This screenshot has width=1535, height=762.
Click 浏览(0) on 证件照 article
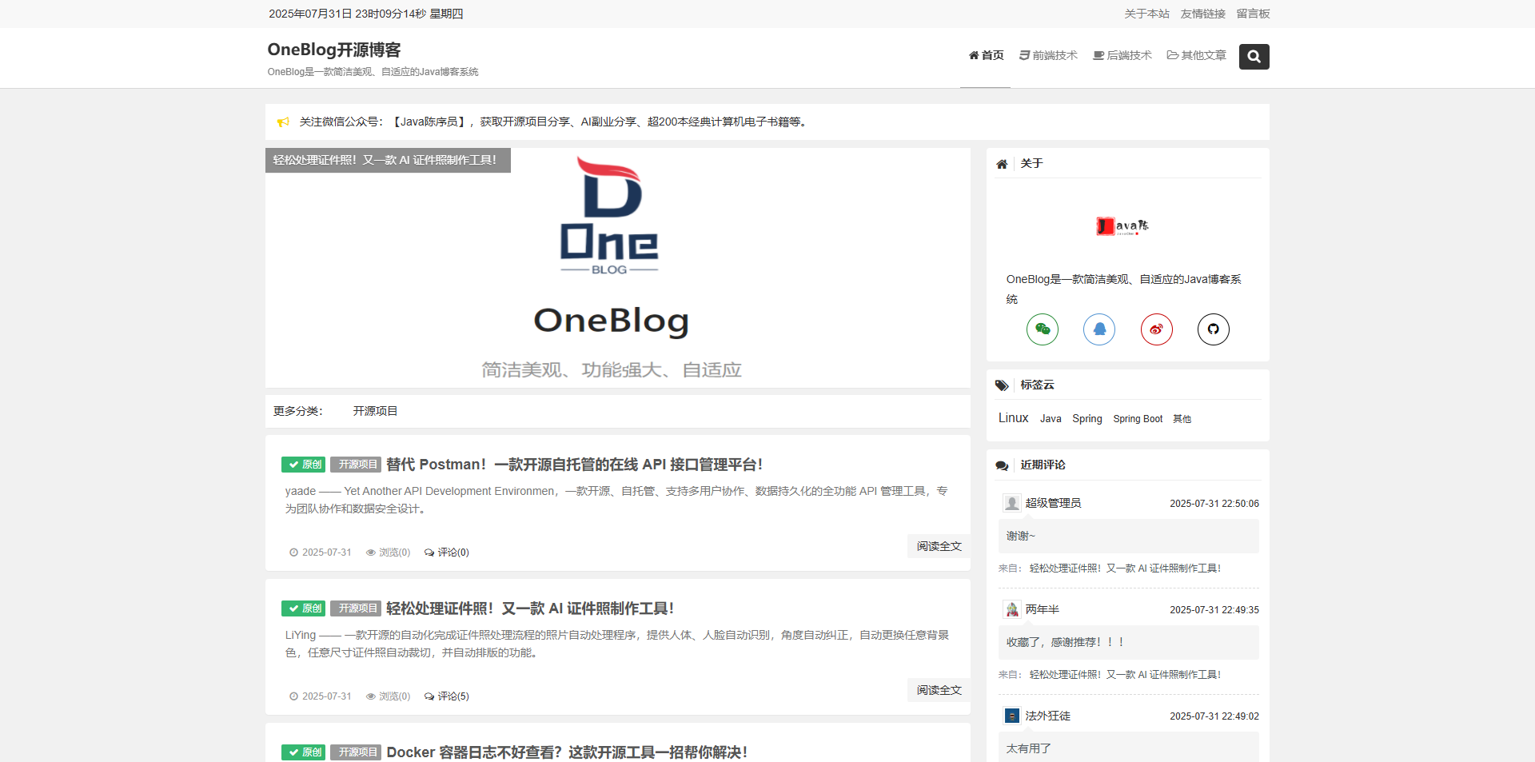[388, 696]
